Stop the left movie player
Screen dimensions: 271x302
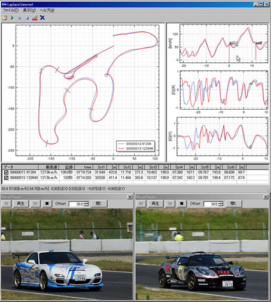47,204
